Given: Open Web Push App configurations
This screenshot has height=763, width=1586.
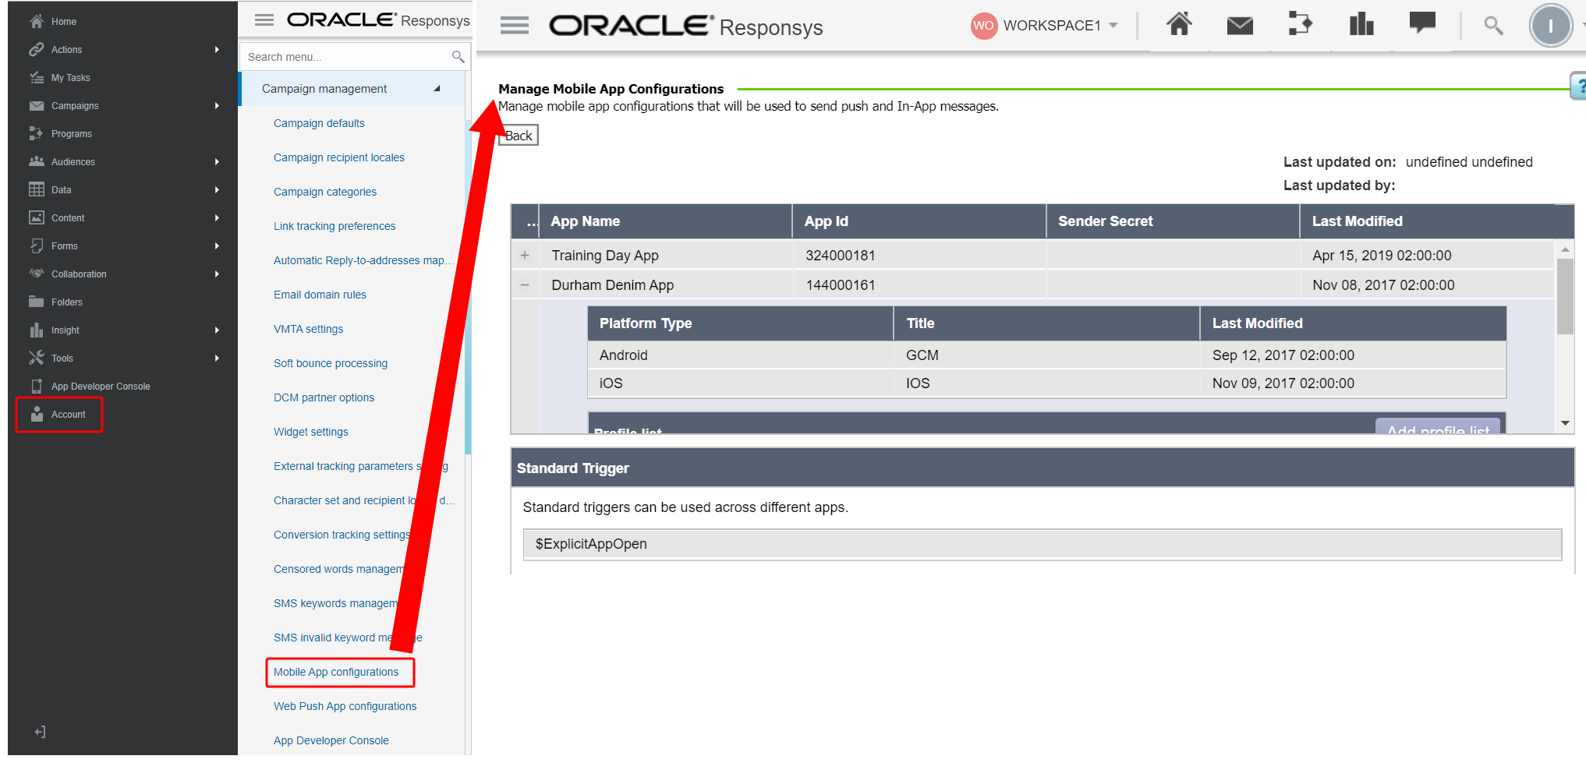Looking at the screenshot, I should point(345,706).
